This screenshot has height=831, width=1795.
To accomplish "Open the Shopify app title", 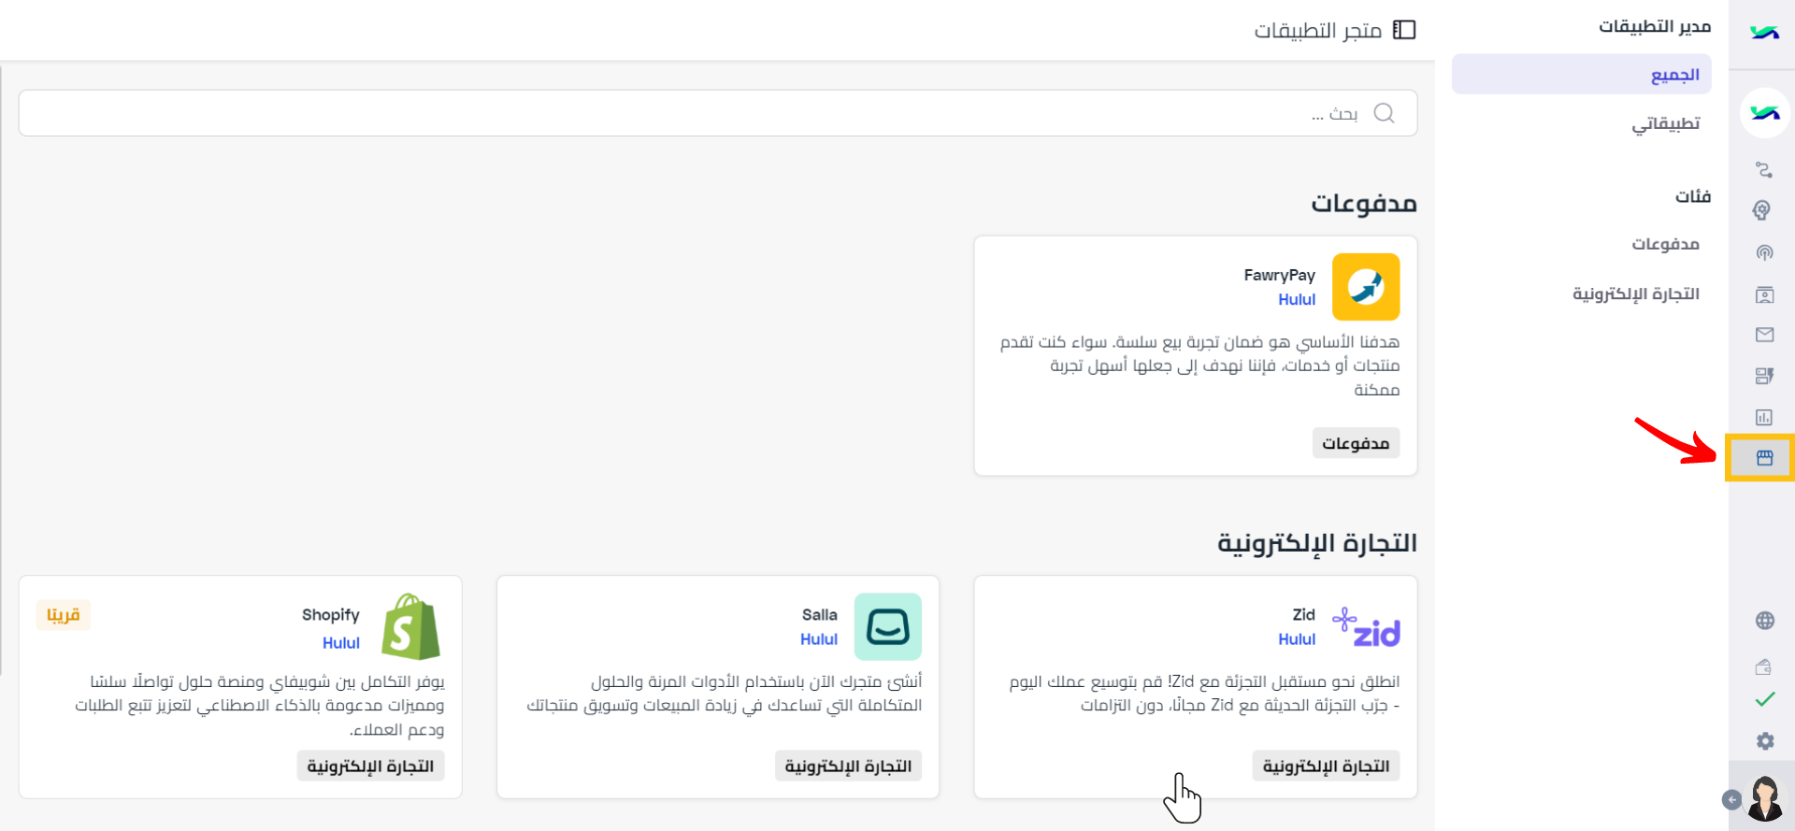I will (x=331, y=614).
